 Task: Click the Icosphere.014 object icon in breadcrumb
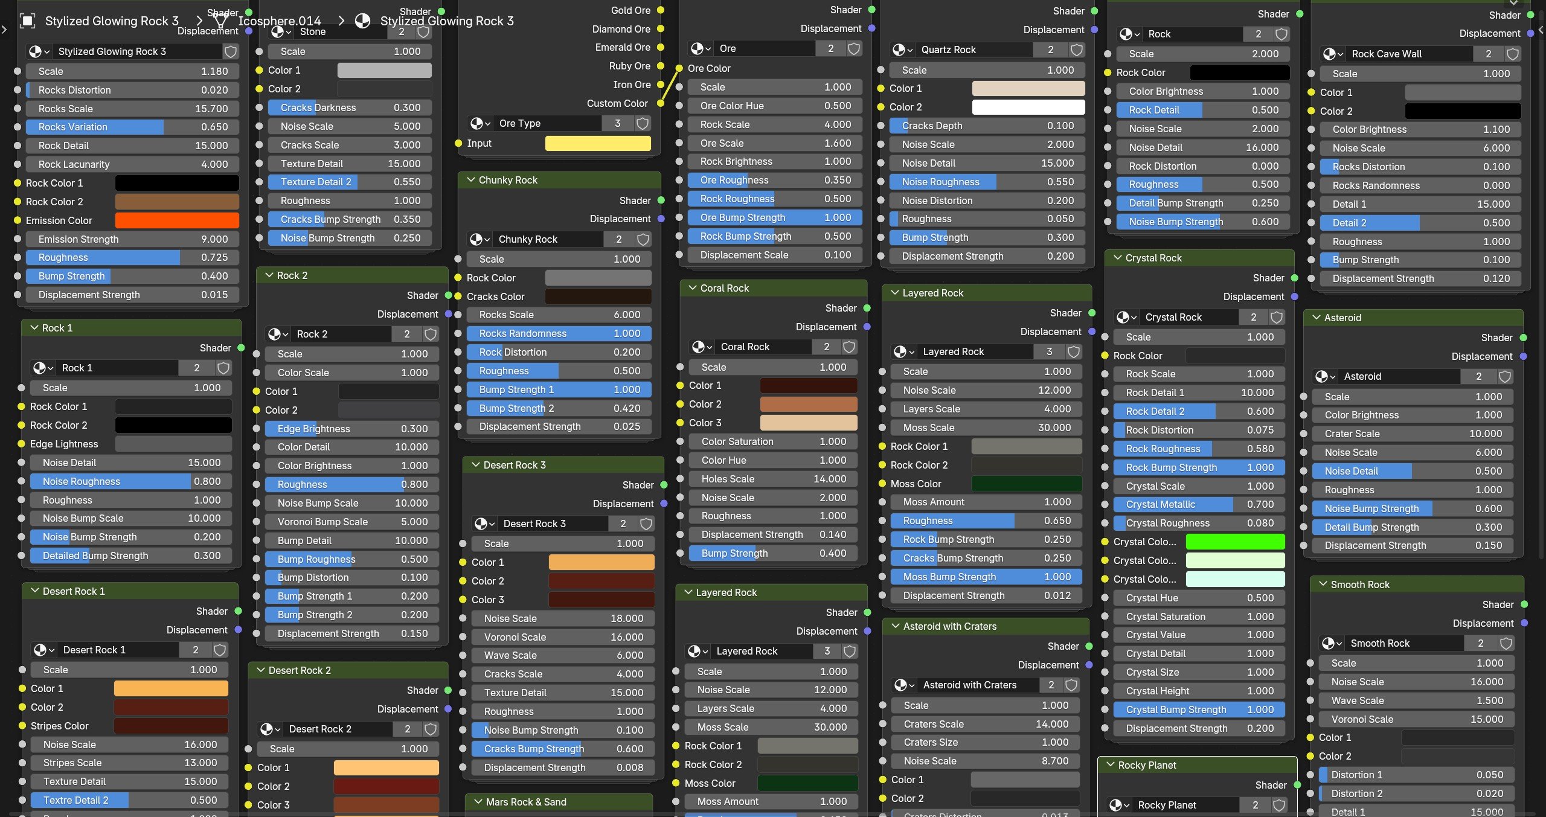(x=220, y=21)
